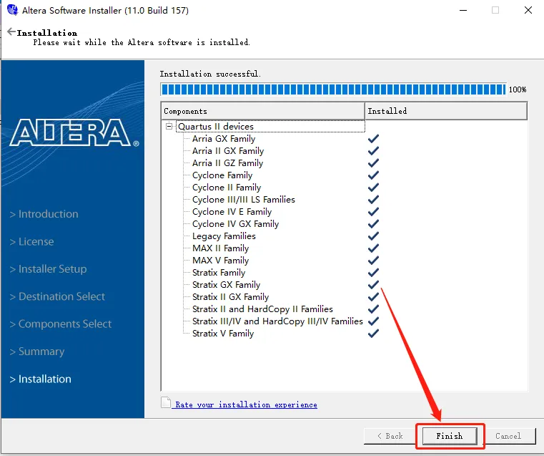Click the Installed column header

click(446, 111)
